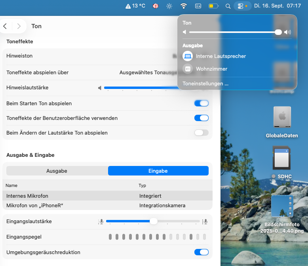Select Mikrofon von „iPhoneR“ row
The image size is (308, 266).
coord(107,206)
